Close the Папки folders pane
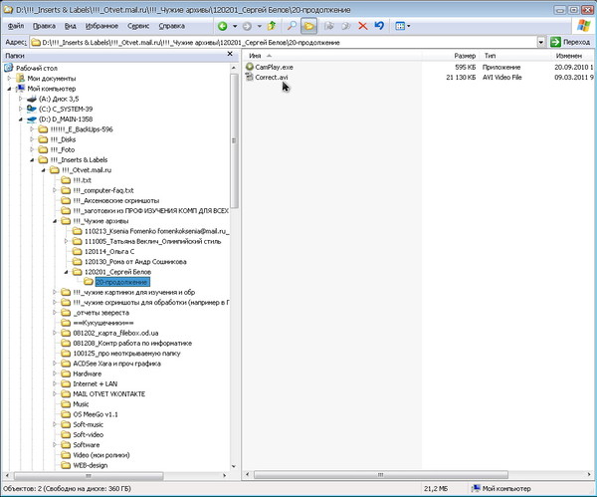Image resolution: width=597 pixels, height=497 pixels. [x=230, y=54]
